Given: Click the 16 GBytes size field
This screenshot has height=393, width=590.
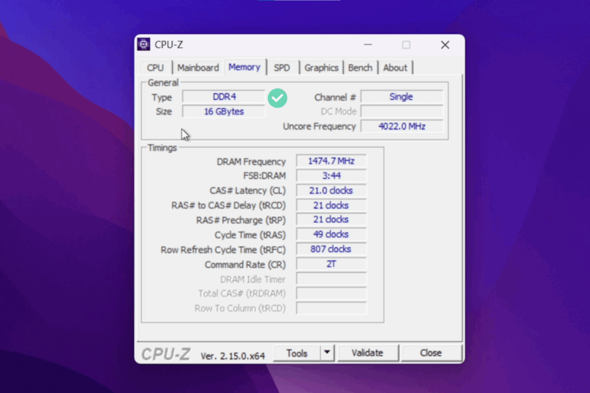Looking at the screenshot, I should (224, 112).
